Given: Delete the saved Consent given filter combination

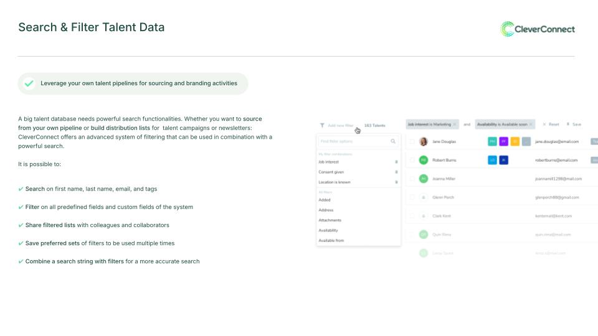Looking at the screenshot, I should 396,172.
